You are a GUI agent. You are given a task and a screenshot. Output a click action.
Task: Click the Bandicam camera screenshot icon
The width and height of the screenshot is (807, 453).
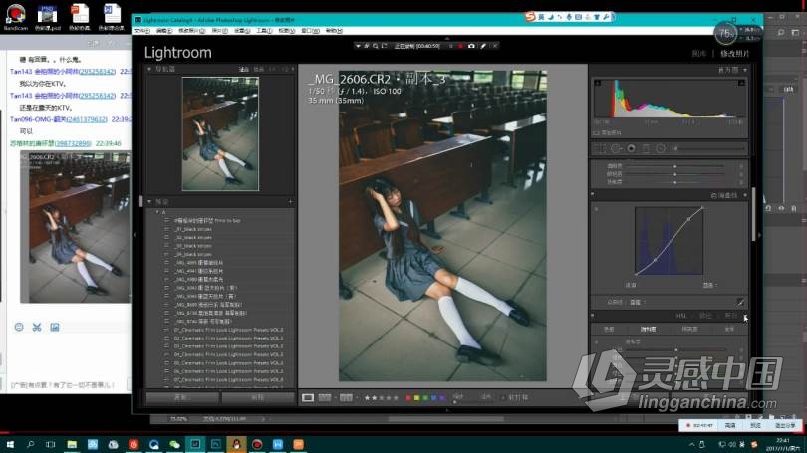pos(471,46)
